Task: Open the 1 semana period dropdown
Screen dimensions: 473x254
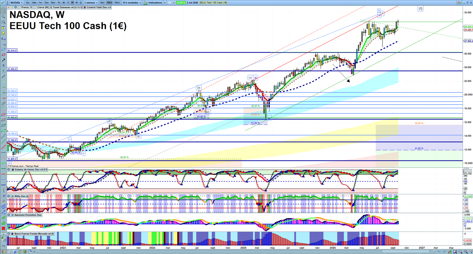Action: point(91,3)
